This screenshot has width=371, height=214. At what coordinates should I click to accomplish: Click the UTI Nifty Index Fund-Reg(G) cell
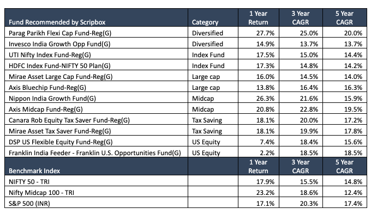point(96,54)
